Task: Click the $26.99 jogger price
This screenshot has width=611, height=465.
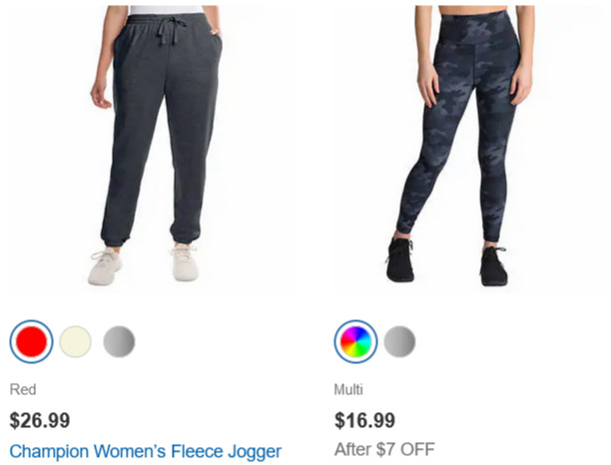Action: pyautogui.click(x=40, y=420)
